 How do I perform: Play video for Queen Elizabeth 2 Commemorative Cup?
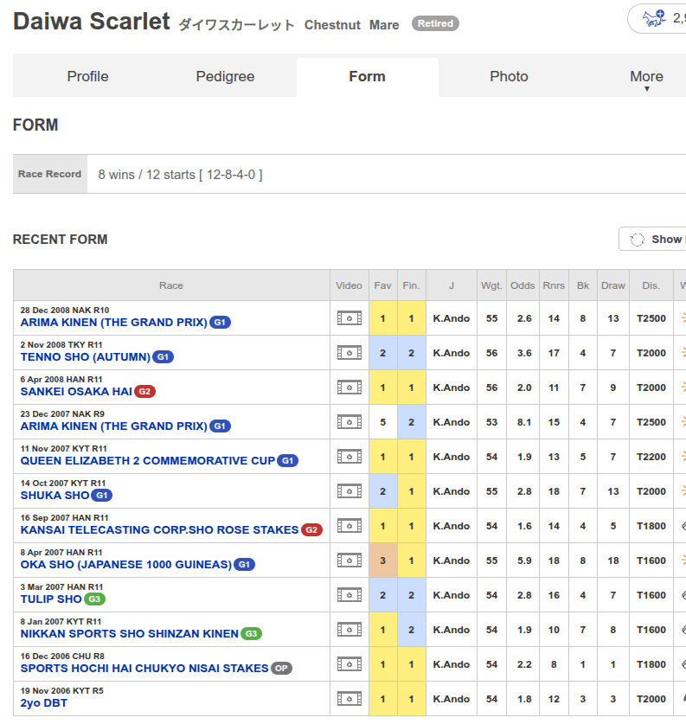(x=349, y=457)
